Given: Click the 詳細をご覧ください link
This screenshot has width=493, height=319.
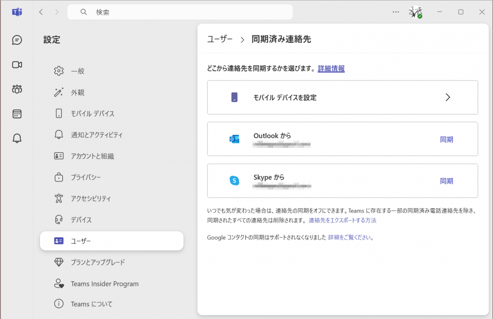Looking at the screenshot, I should [351, 237].
